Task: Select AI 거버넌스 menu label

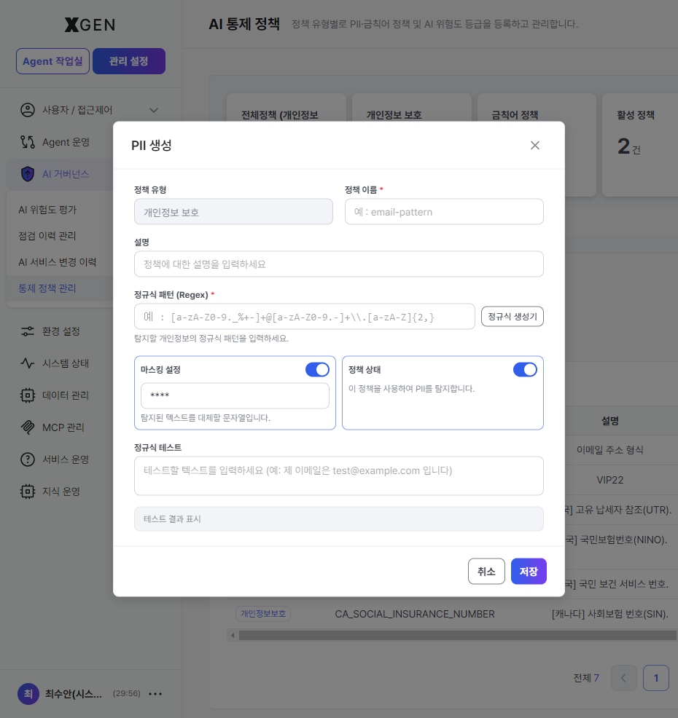Action: click(66, 174)
